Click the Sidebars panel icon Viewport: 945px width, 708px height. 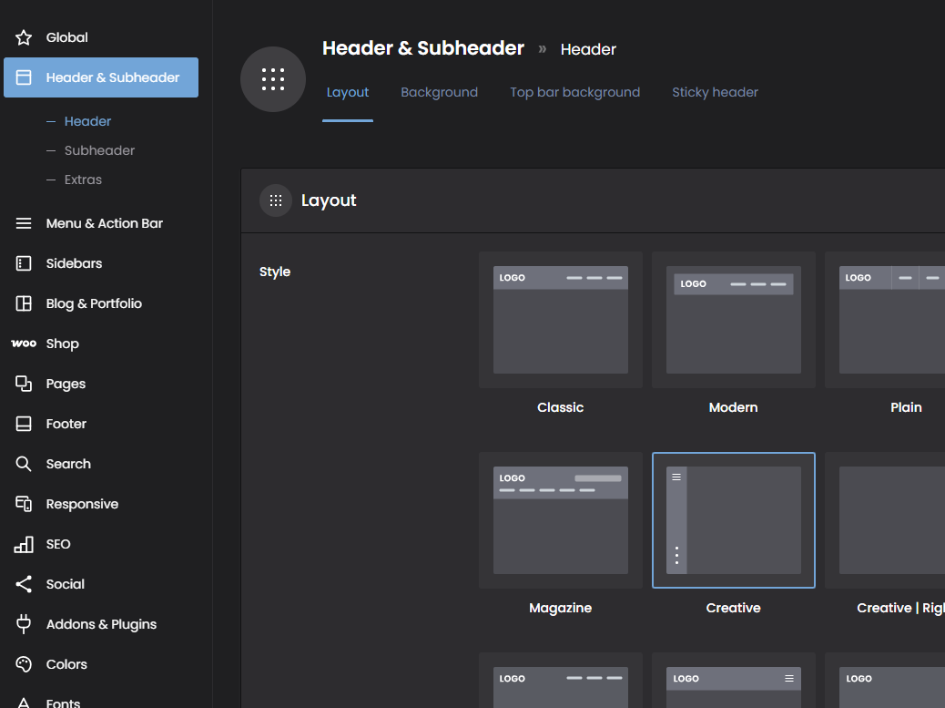24,263
